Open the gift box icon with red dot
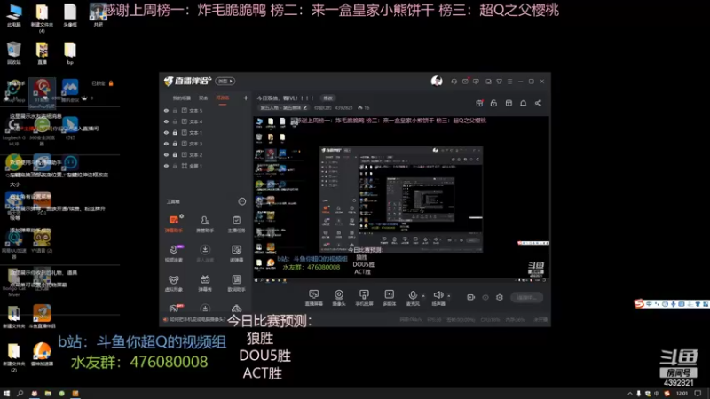 [x=479, y=103]
